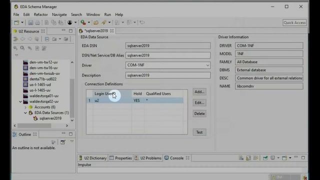Select the u2 login row in Connection Definitions
This screenshot has height=180, width=320.
coord(135,100)
